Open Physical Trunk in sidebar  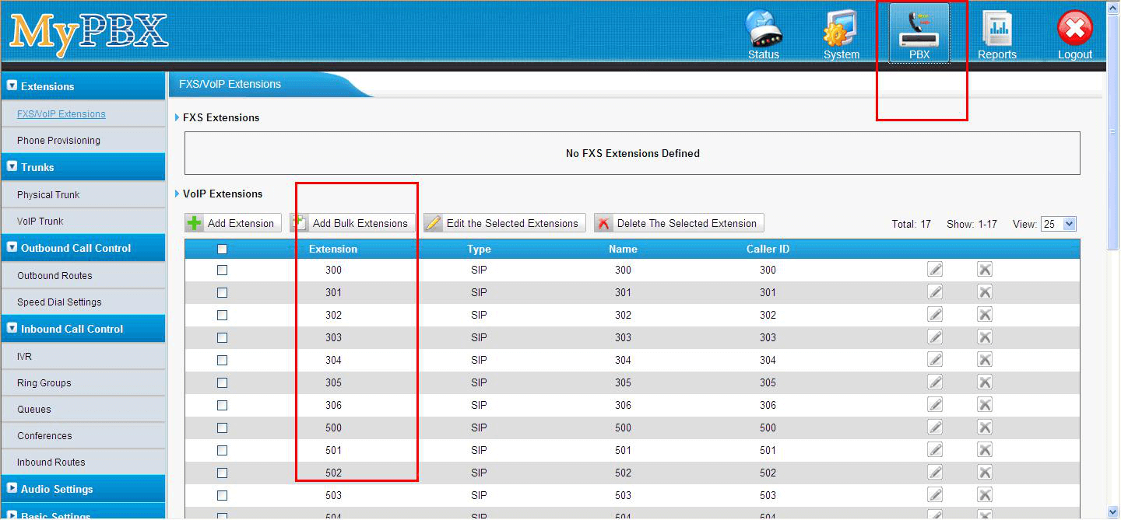pyautogui.click(x=48, y=195)
